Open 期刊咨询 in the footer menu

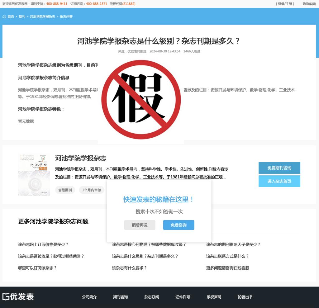120,297
